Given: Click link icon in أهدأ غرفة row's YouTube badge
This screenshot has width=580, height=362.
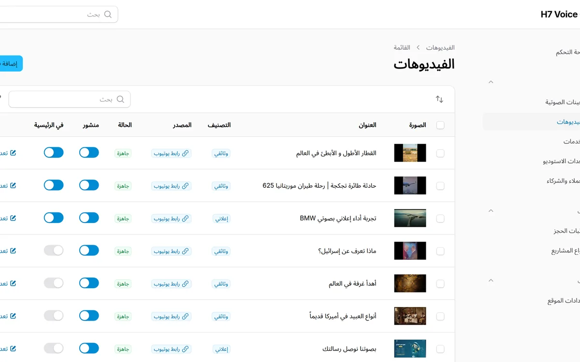Looking at the screenshot, I should pyautogui.click(x=186, y=284).
